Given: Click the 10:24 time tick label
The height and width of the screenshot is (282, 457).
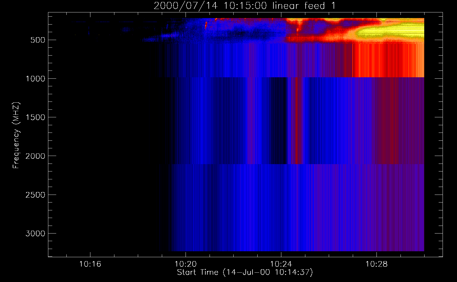Looking at the screenshot, I should click(281, 264).
